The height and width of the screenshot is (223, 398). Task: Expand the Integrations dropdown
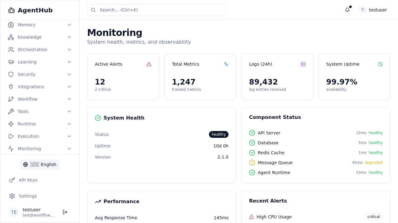pyautogui.click(x=69, y=87)
